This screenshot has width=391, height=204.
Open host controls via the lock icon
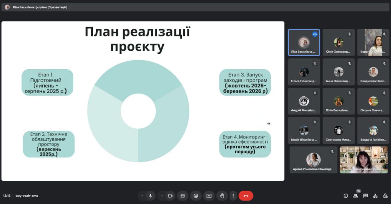(385, 196)
